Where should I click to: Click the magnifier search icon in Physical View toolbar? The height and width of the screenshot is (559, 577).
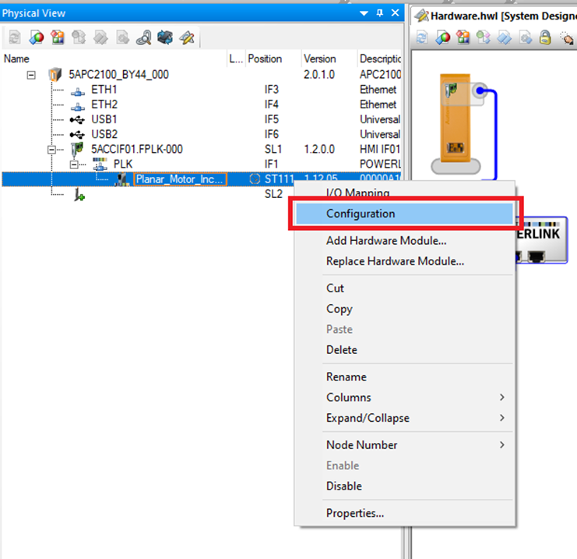tap(144, 37)
